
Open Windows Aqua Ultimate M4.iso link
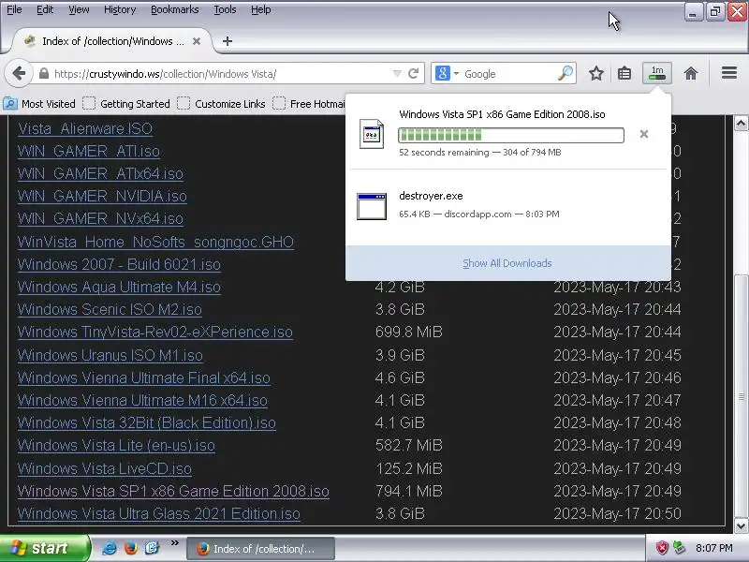pos(119,287)
